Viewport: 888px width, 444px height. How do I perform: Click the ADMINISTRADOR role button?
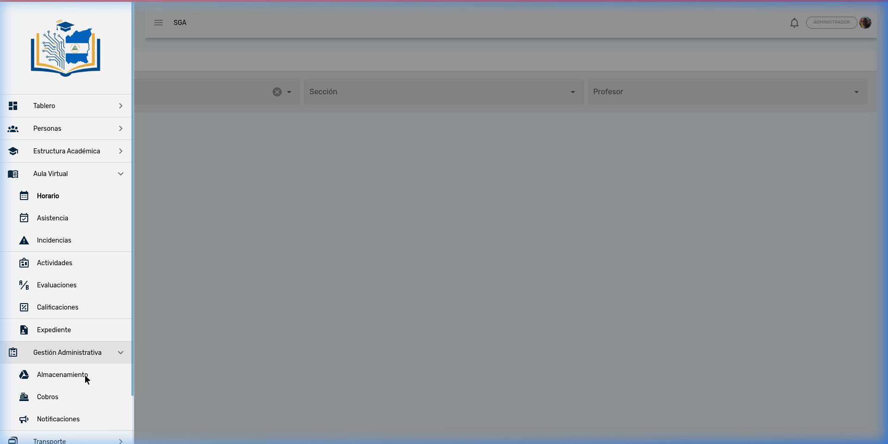click(x=831, y=23)
